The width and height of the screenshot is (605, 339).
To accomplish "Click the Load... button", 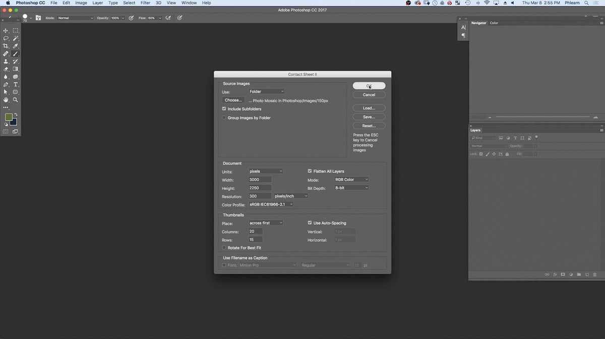I will [369, 108].
